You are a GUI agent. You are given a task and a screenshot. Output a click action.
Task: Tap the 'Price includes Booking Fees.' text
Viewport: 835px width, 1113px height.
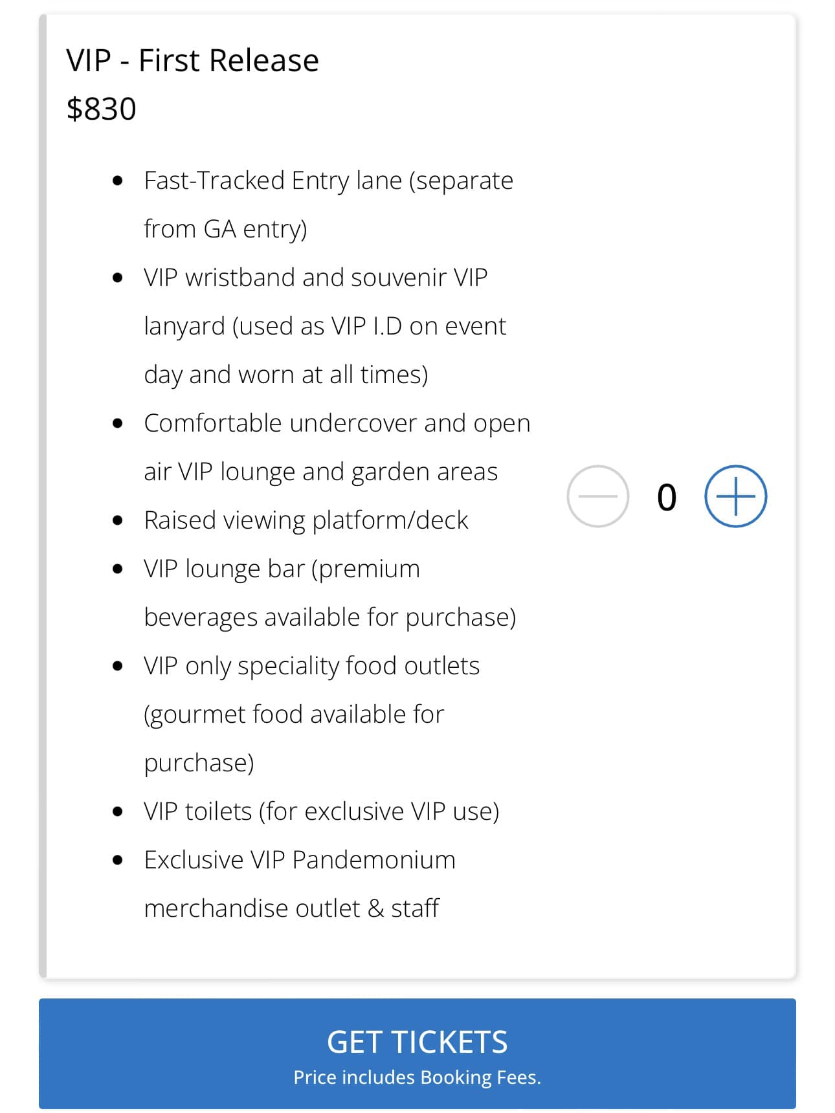coord(417,1077)
